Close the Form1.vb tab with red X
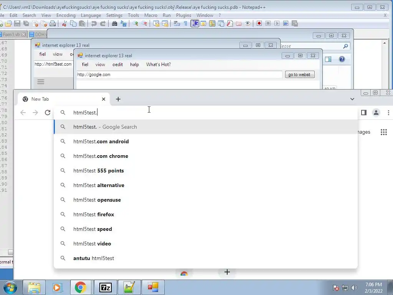Screen dimensions: 393x295 pyautogui.click(x=23, y=34)
